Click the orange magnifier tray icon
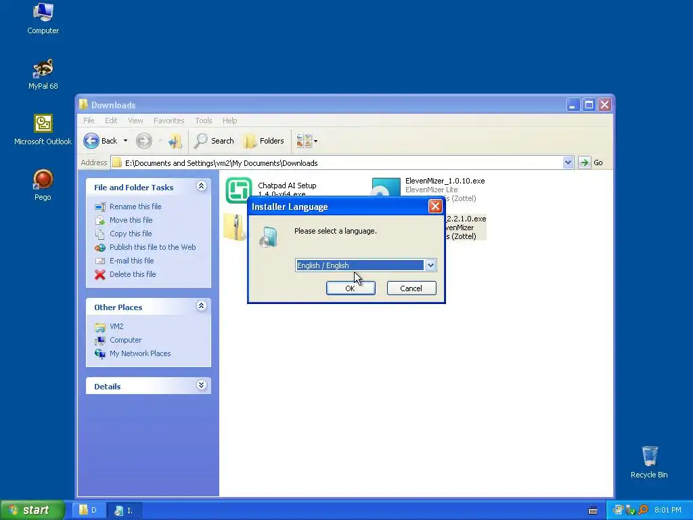 643,511
